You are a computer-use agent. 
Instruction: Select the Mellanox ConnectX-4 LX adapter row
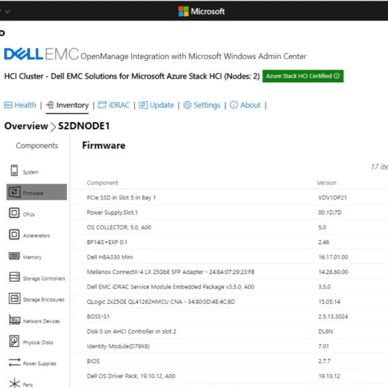pos(229,272)
